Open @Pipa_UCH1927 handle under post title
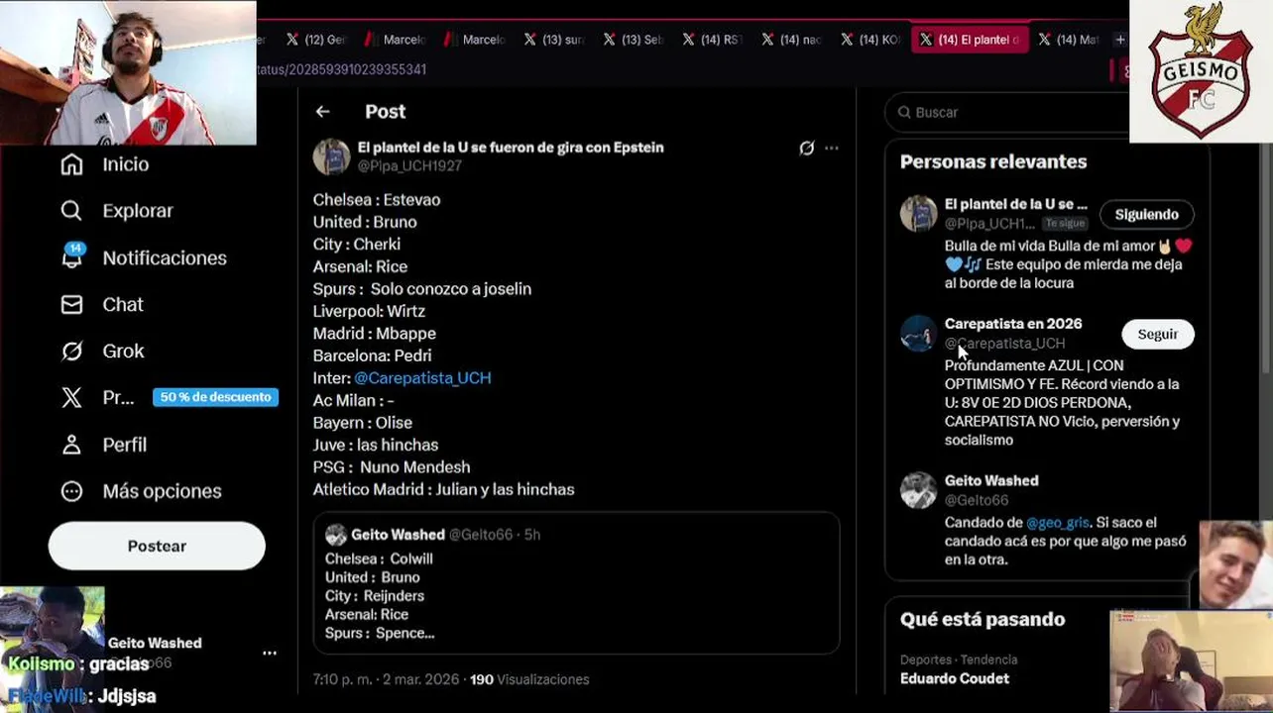This screenshot has height=713, width=1273. (x=409, y=166)
